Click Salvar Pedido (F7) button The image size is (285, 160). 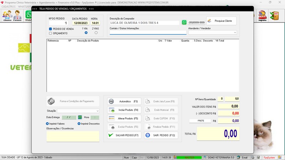click(124, 135)
